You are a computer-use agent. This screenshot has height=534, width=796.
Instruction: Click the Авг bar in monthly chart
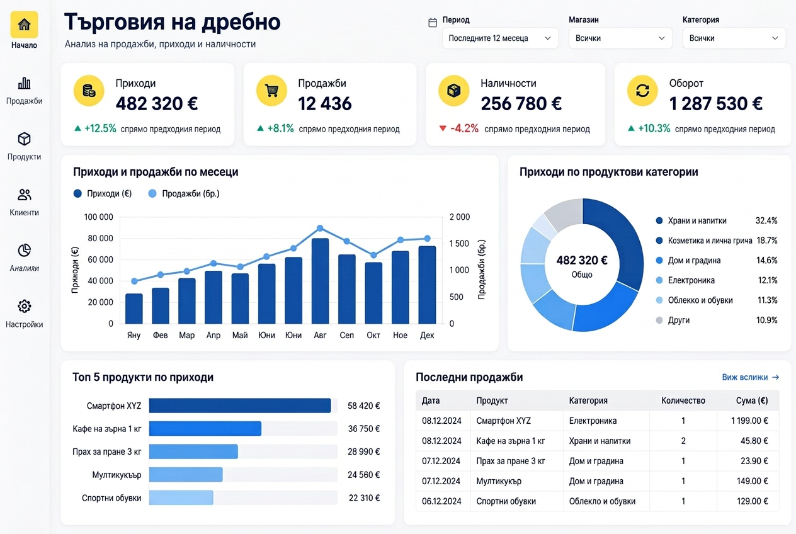tap(320, 281)
